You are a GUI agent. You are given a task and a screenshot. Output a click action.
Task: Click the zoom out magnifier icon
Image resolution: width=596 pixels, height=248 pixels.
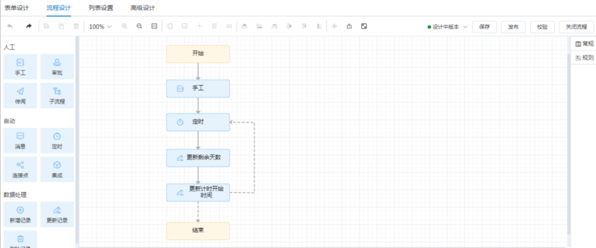coord(139,27)
